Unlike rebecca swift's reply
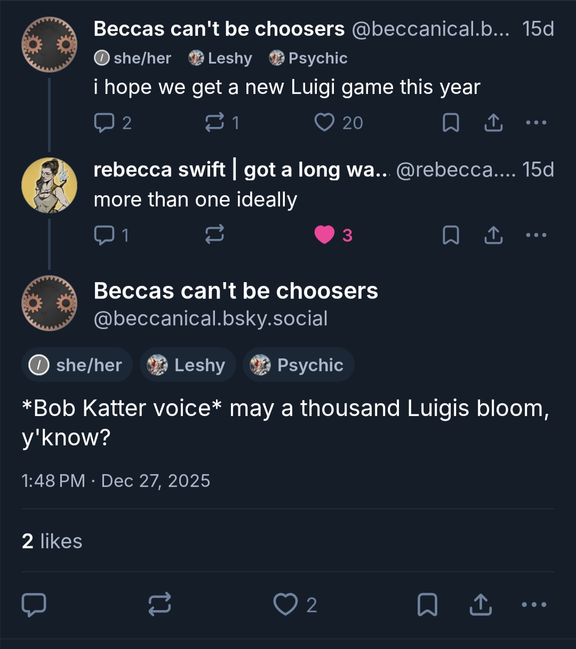The width and height of the screenshot is (576, 649). (325, 235)
